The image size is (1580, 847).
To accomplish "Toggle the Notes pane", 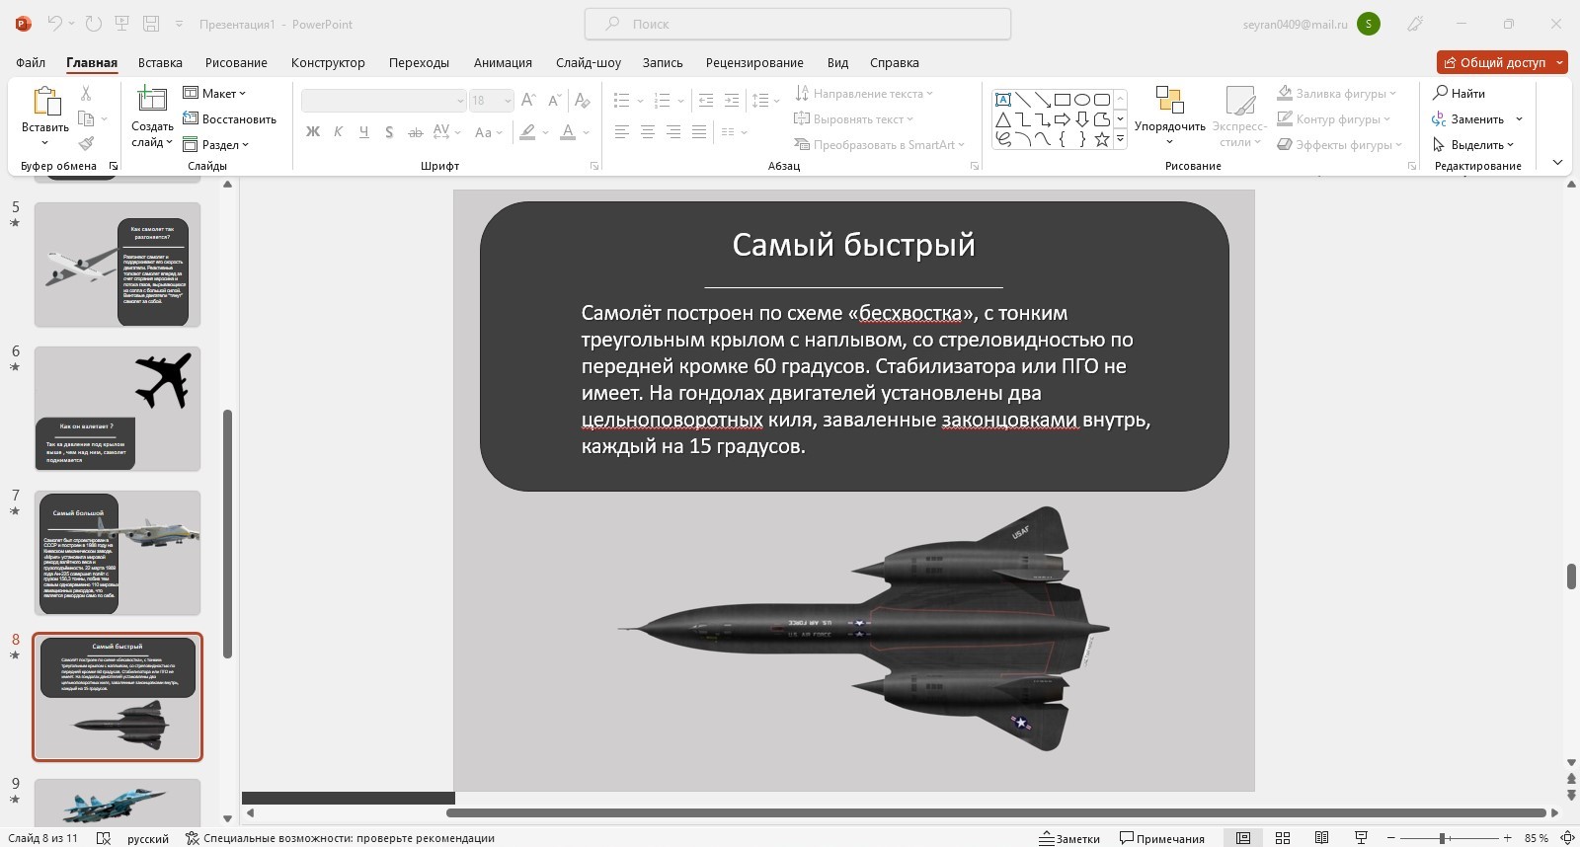I will (1069, 838).
